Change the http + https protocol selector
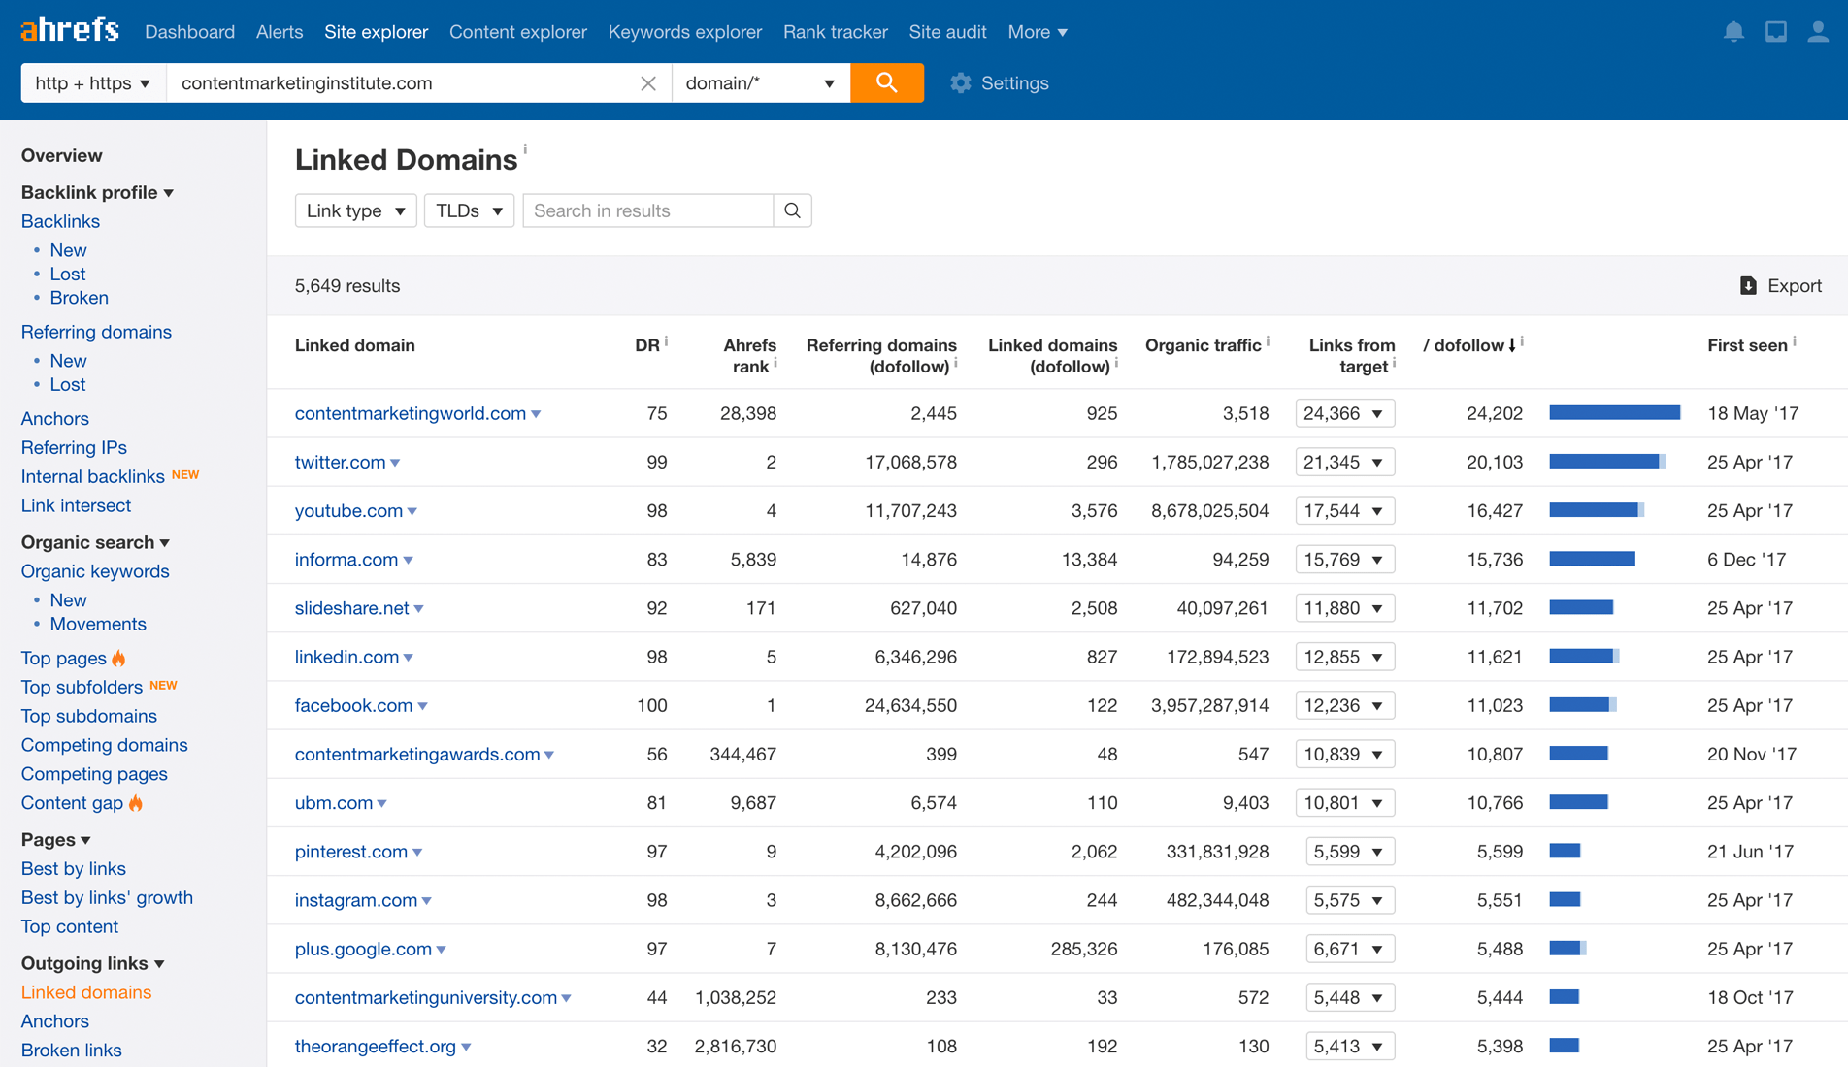Image resolution: width=1848 pixels, height=1067 pixels. pos(92,82)
